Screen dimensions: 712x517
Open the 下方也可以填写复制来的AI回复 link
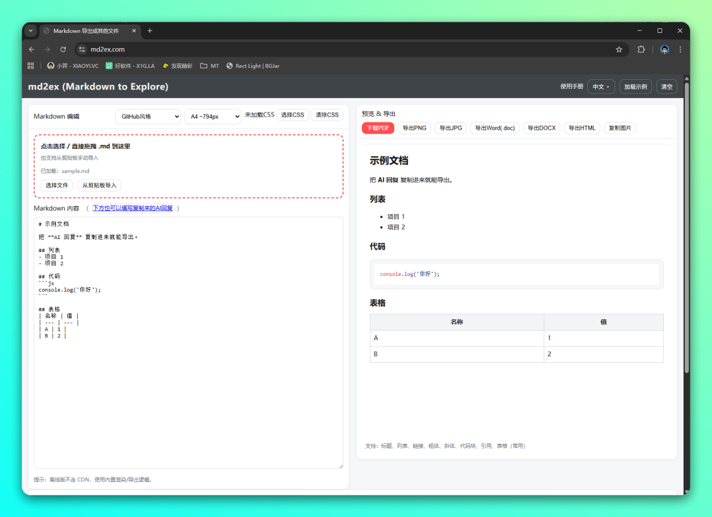coord(133,208)
